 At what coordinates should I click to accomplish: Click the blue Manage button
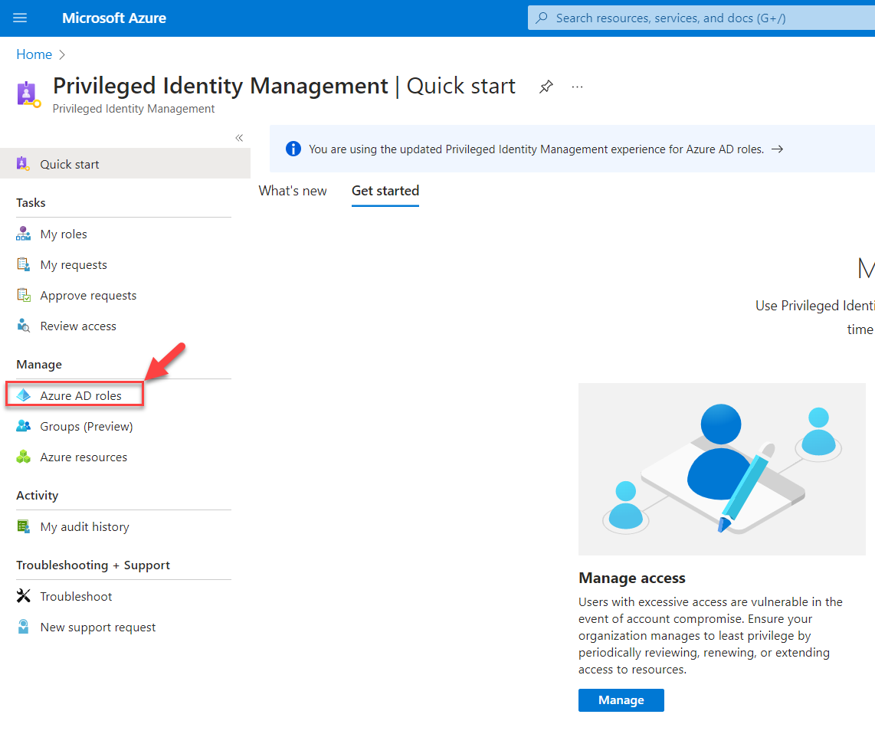tap(621, 700)
